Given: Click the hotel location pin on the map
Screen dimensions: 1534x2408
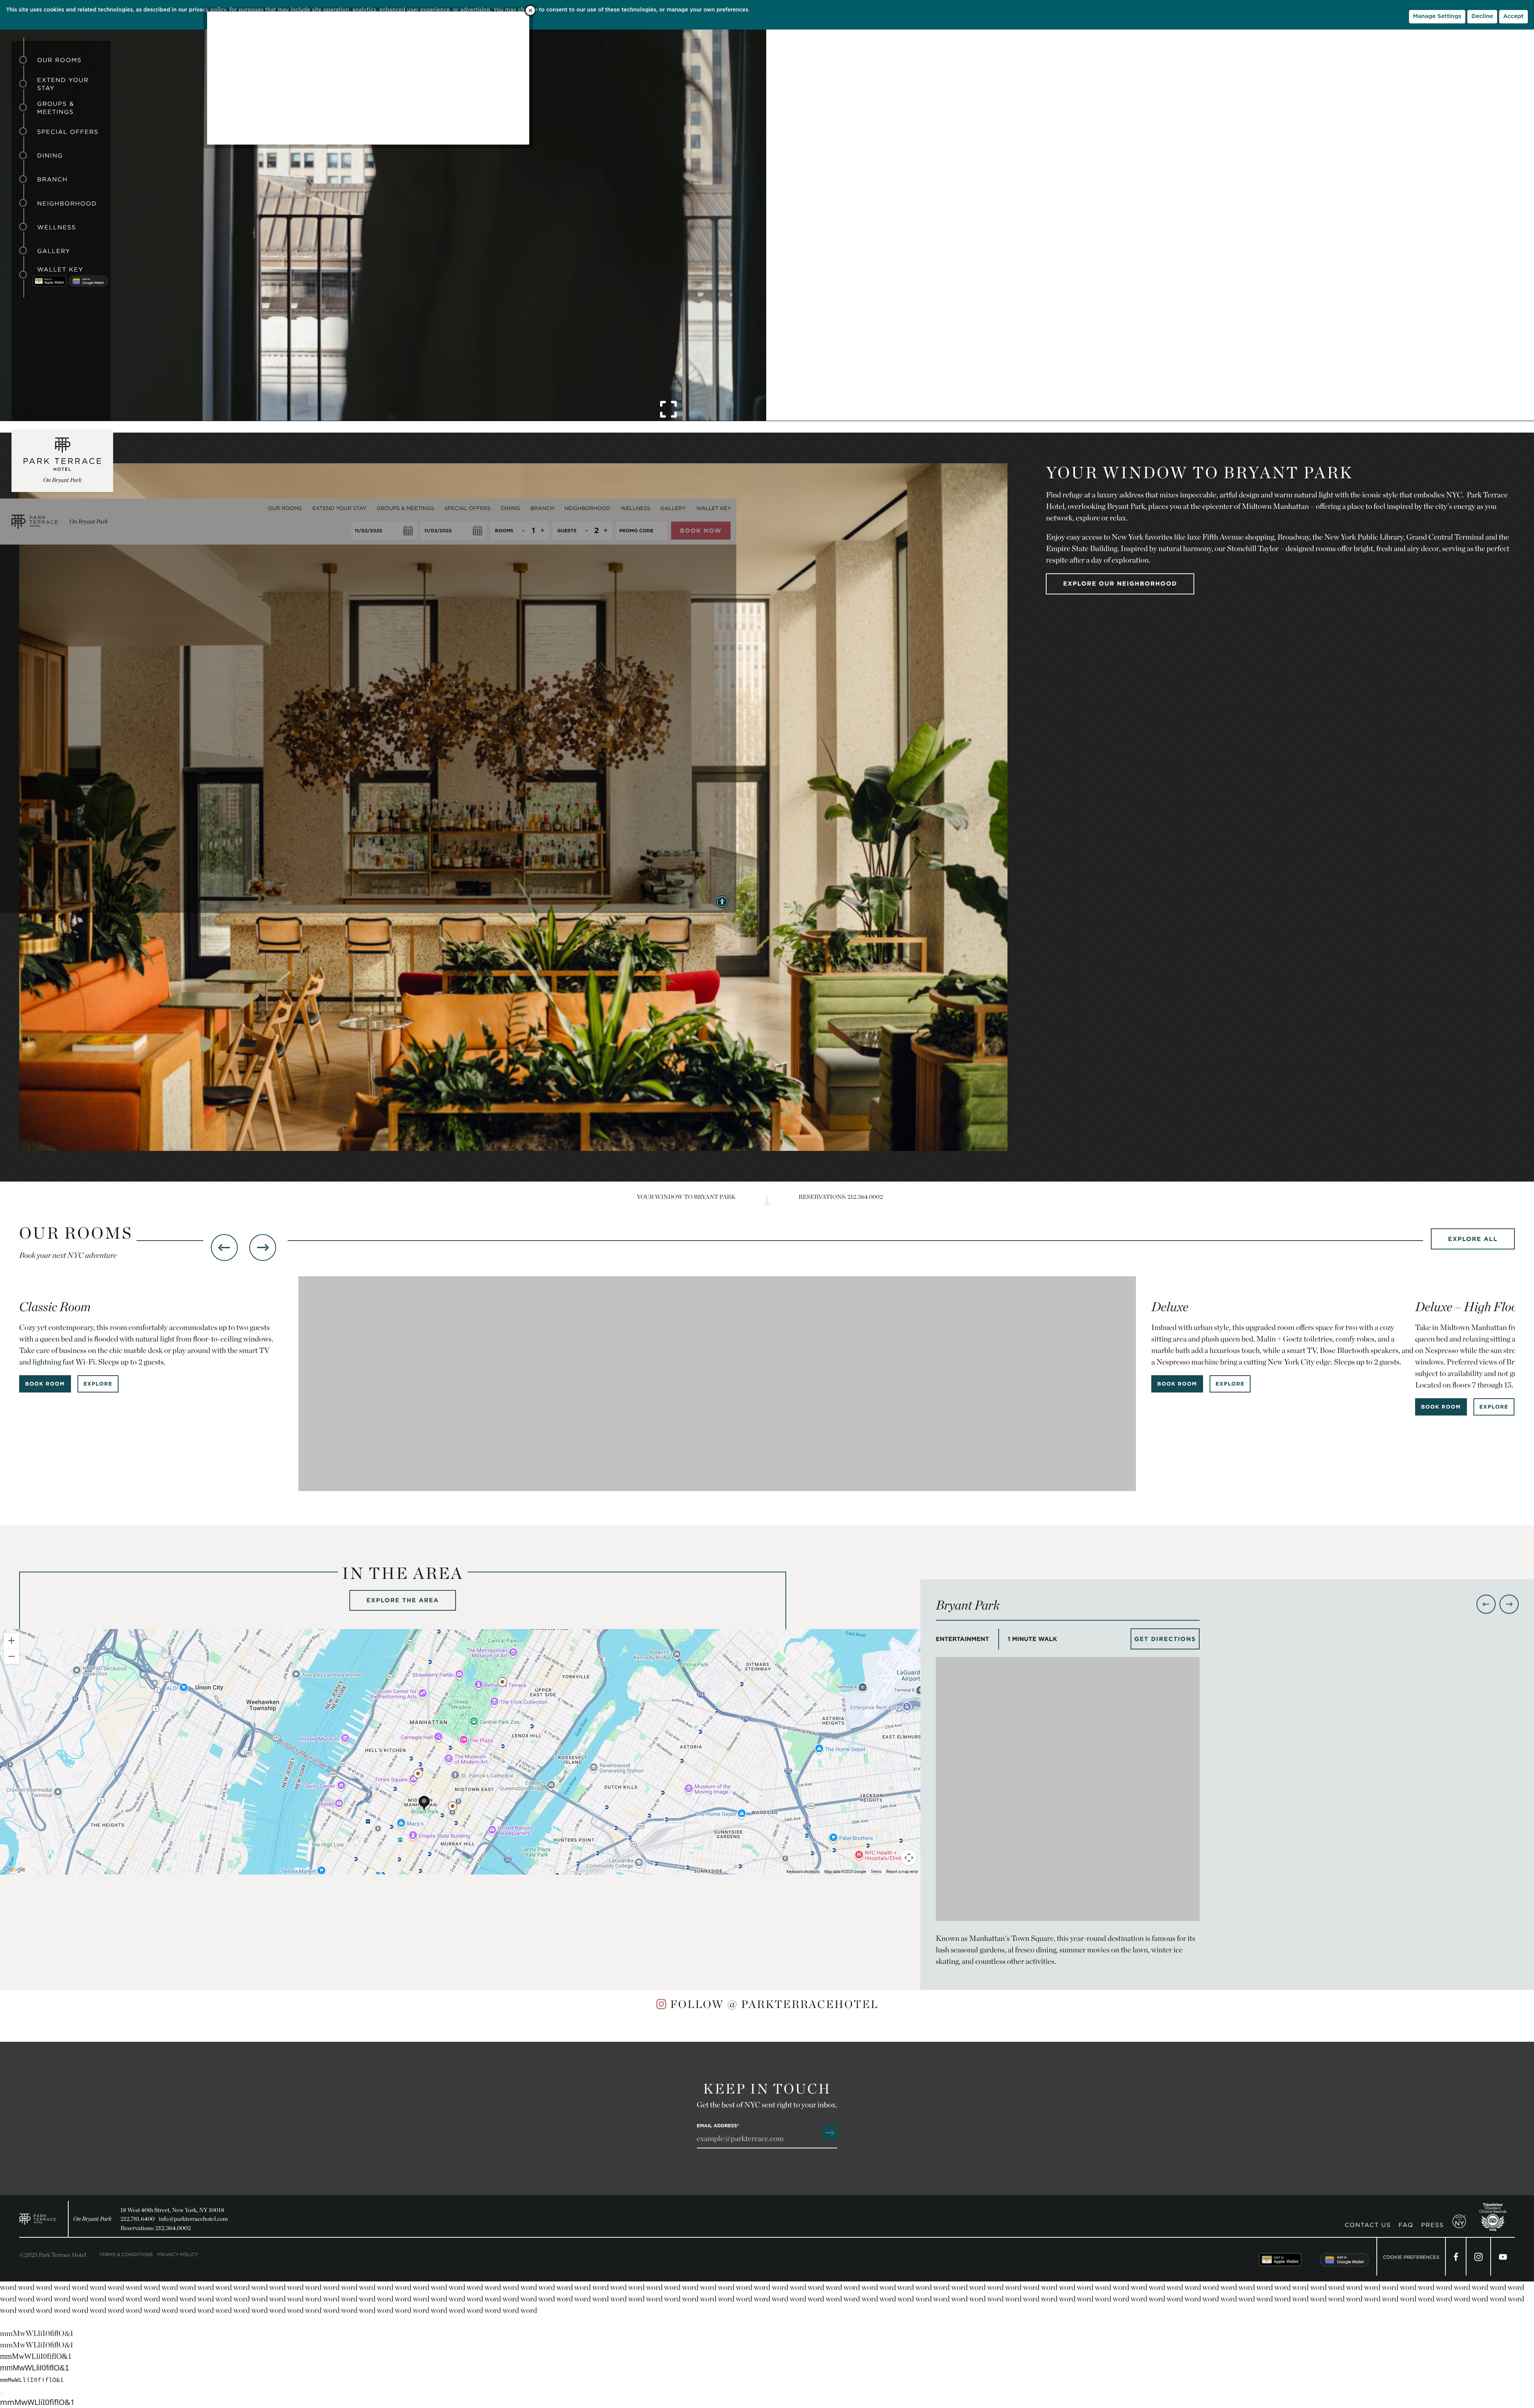Looking at the screenshot, I should click(x=424, y=1802).
